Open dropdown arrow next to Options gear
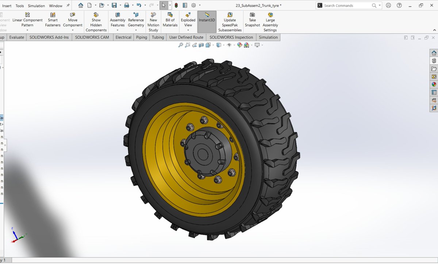This screenshot has height=264, width=438. [x=199, y=5]
